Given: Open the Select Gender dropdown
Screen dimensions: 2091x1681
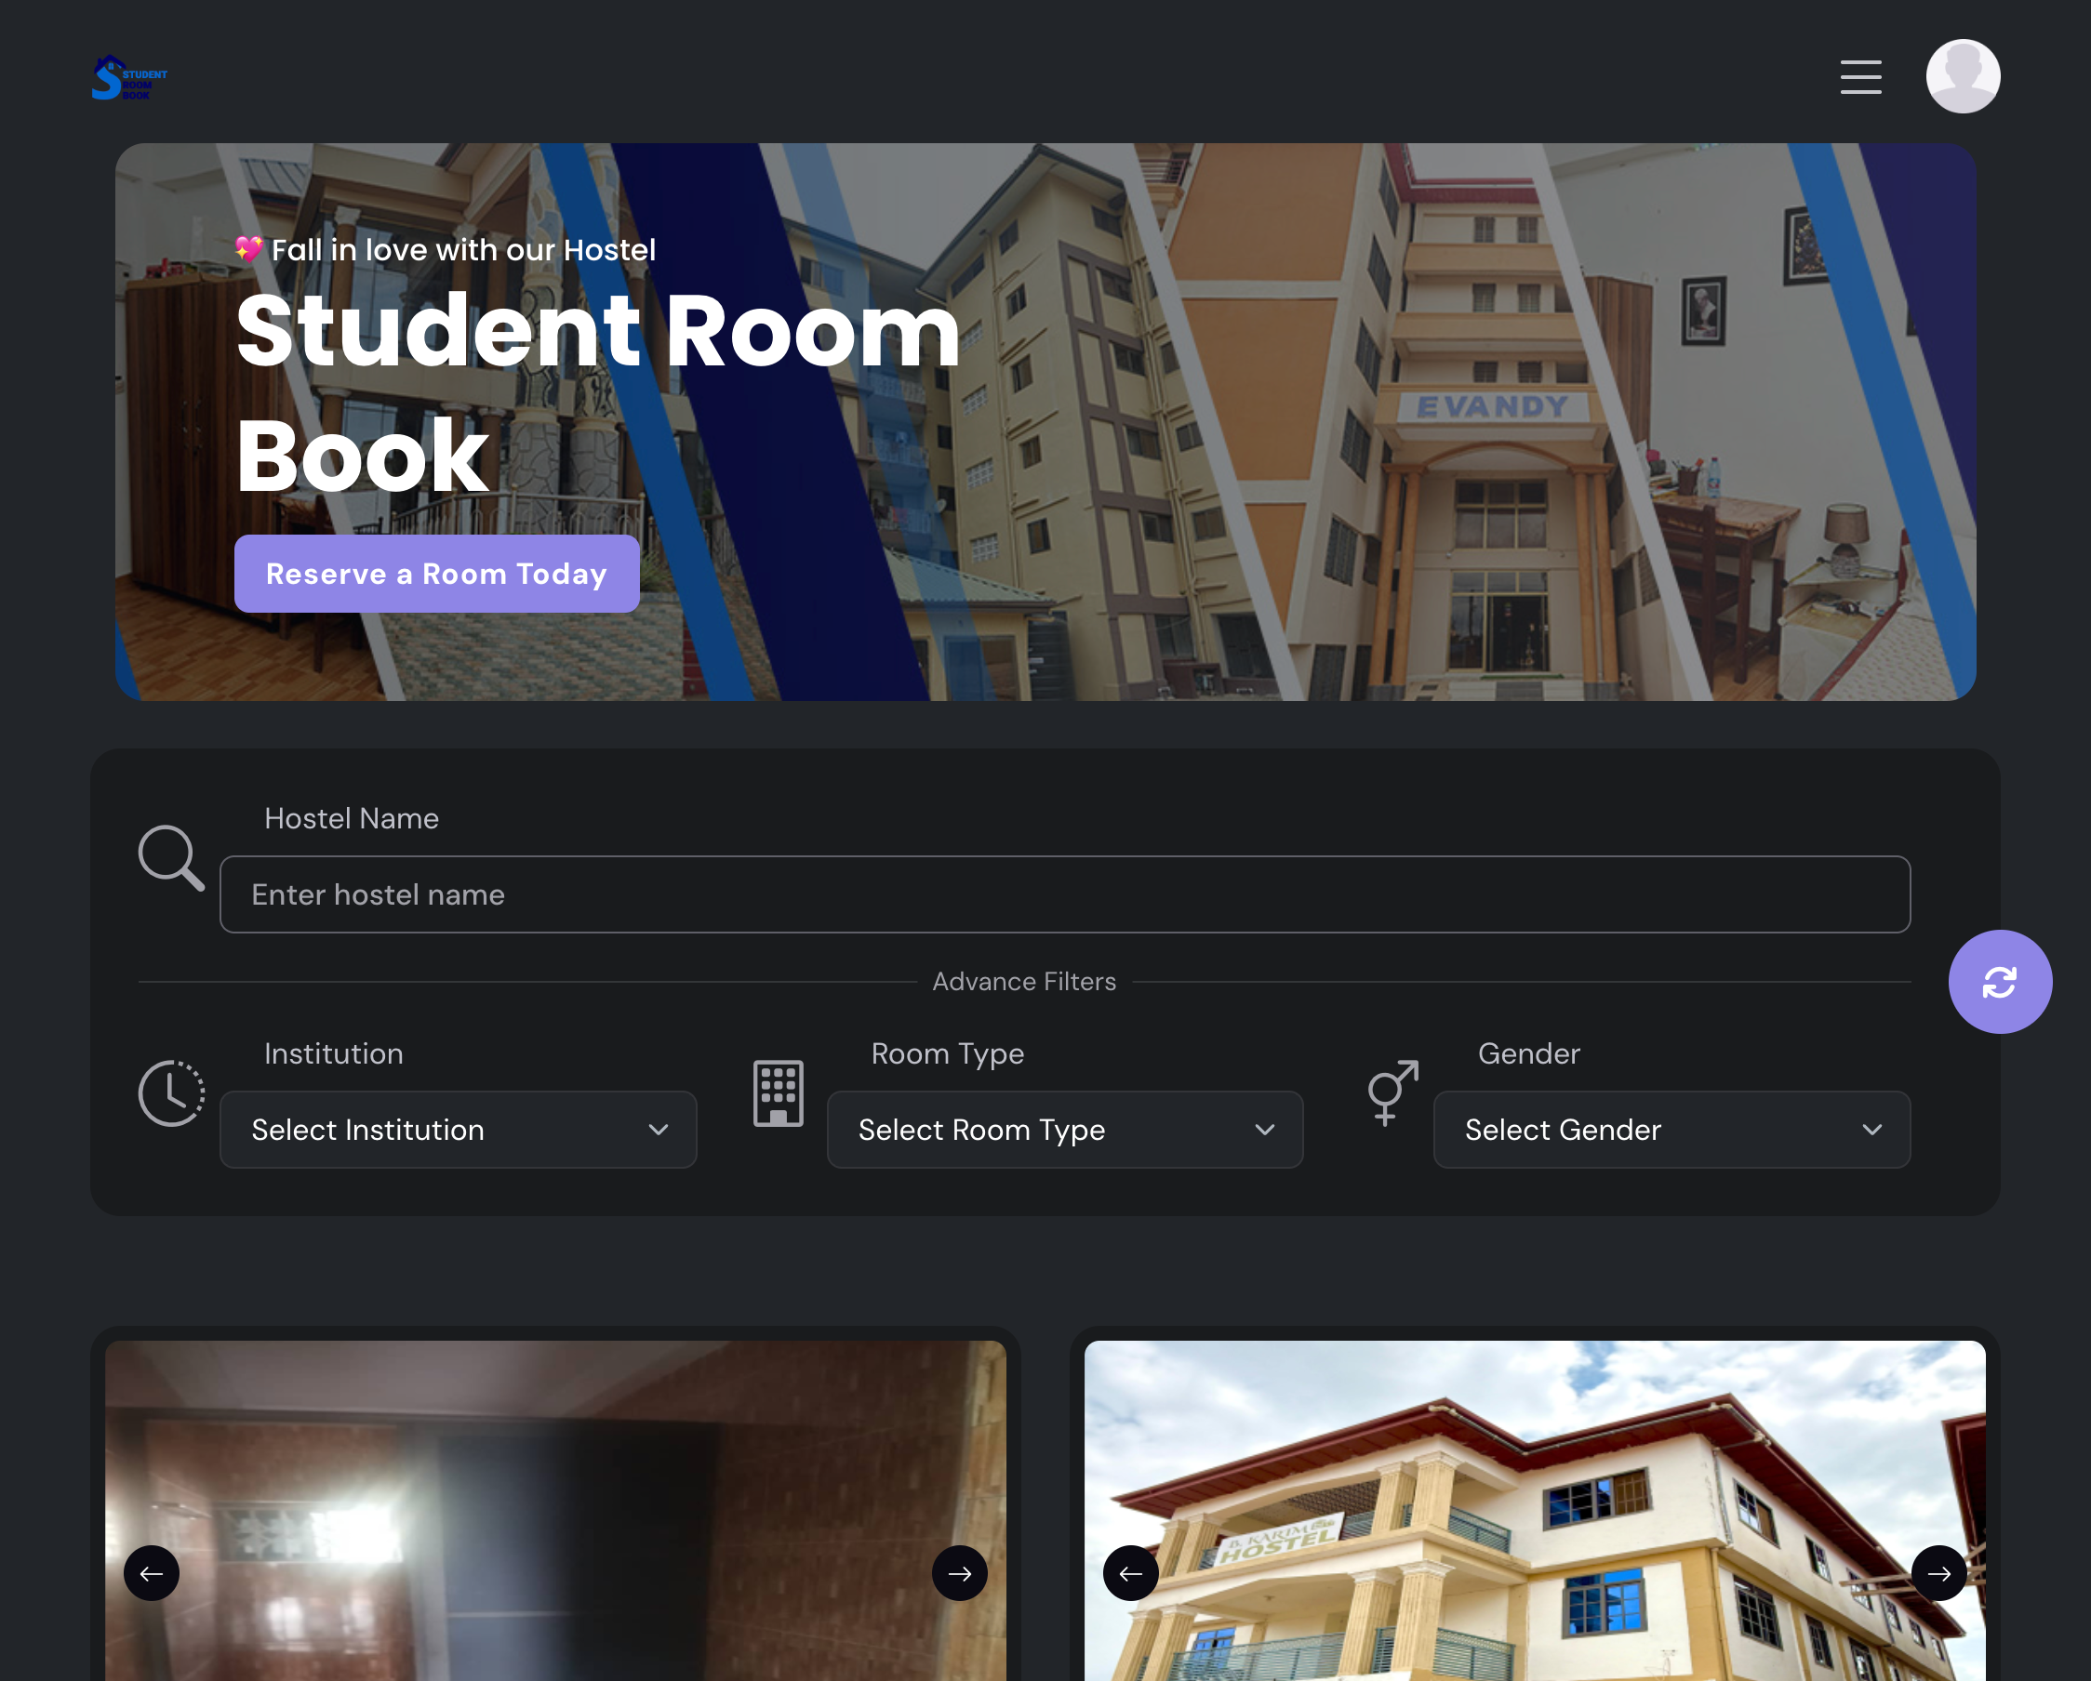Looking at the screenshot, I should pyautogui.click(x=1671, y=1130).
